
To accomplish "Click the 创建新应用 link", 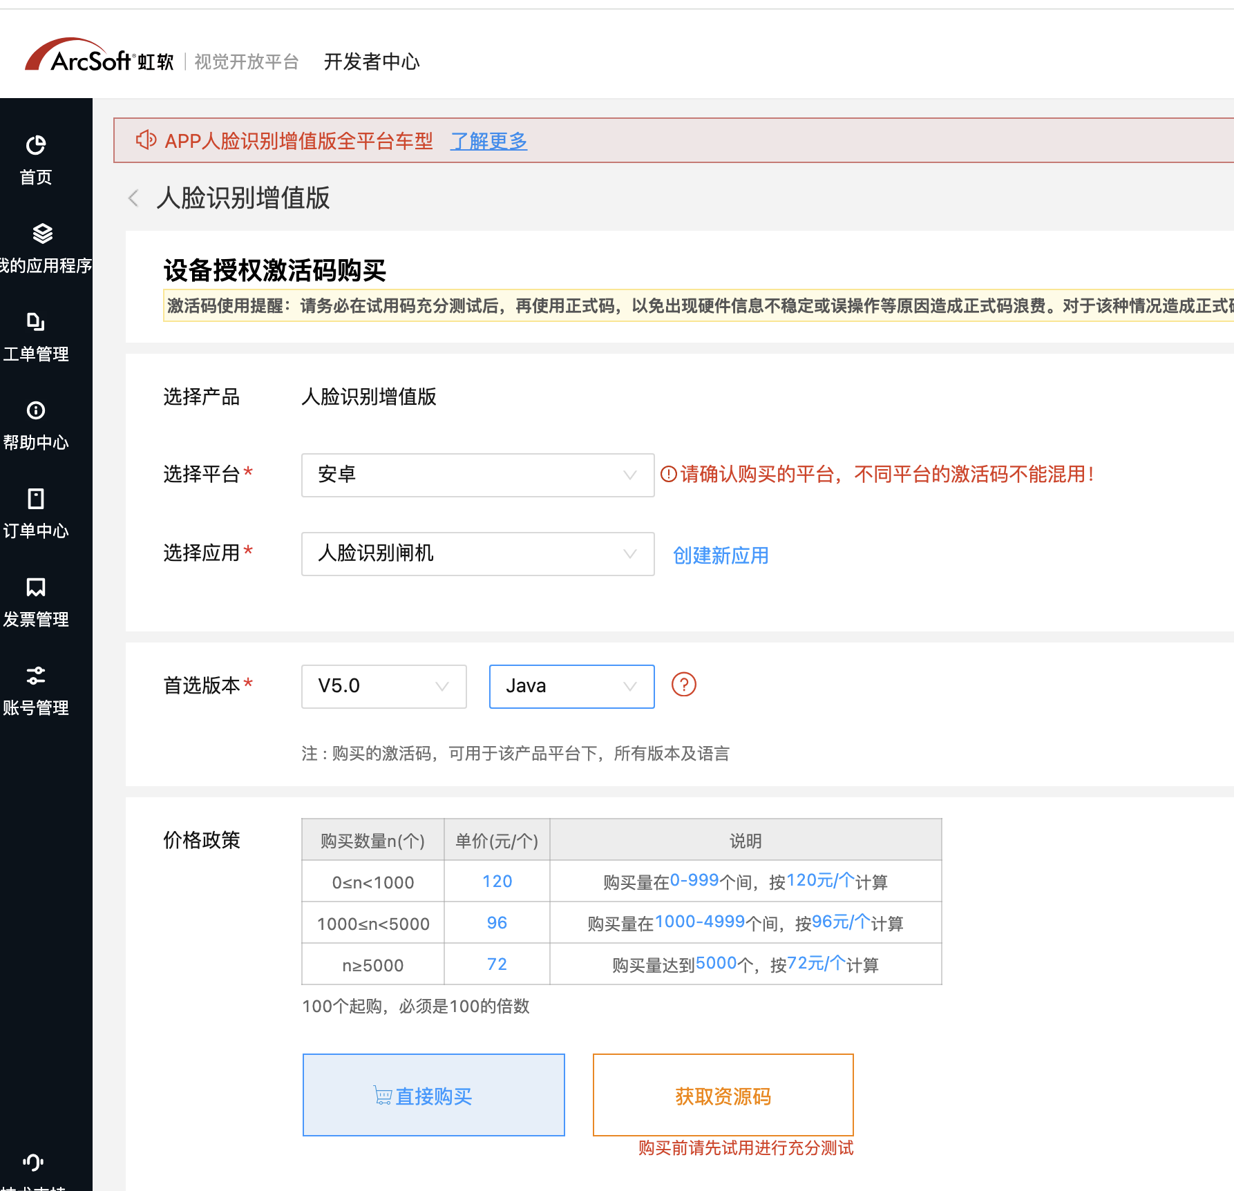I will (x=721, y=555).
